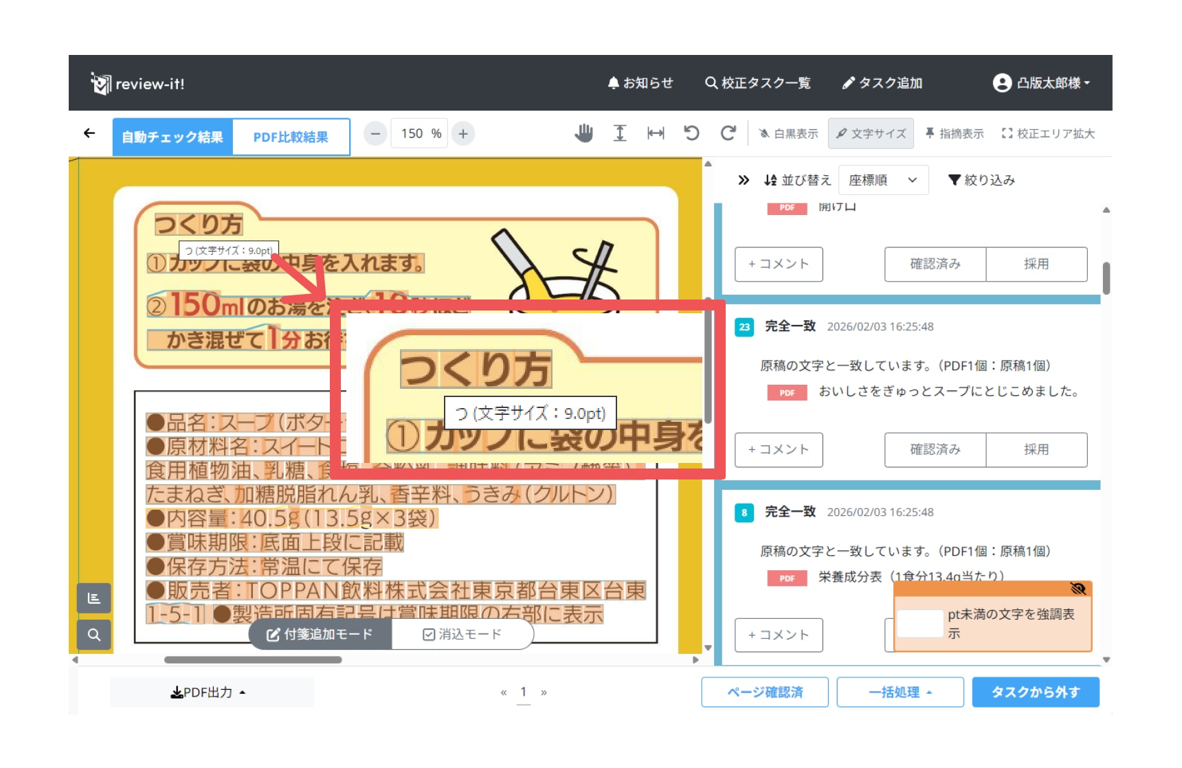The width and height of the screenshot is (1182, 768).
Task: Click the タスクから外す button
Action: 1035,692
